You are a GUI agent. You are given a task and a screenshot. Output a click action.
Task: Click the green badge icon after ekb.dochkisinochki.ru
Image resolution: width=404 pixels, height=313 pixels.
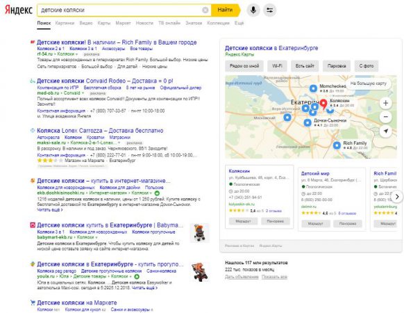[x=157, y=193]
